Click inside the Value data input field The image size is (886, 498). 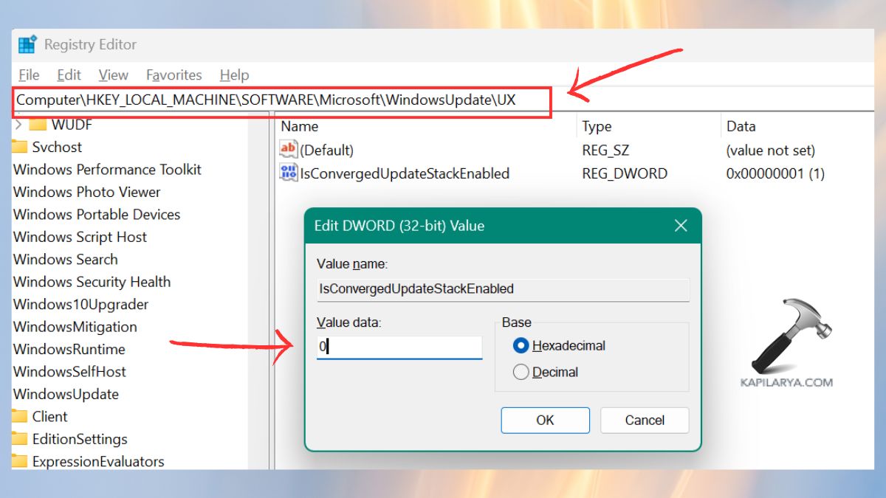tap(399, 347)
